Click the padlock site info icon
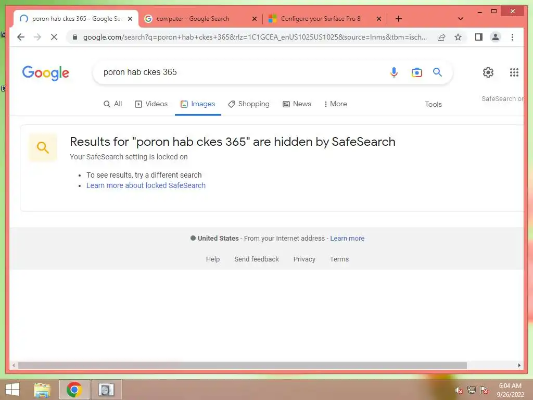 click(75, 37)
